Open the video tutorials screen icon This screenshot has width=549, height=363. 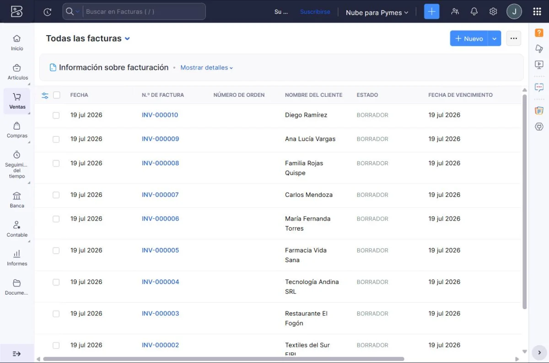pos(539,65)
